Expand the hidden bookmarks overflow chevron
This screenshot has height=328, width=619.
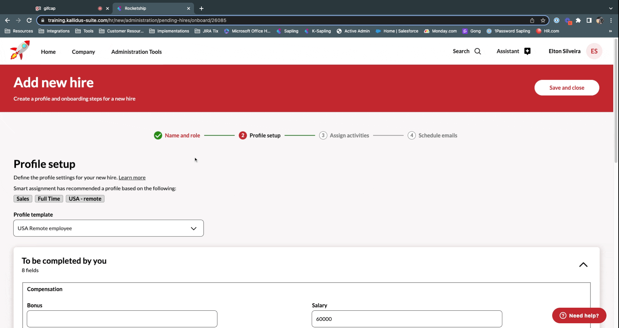click(x=610, y=31)
